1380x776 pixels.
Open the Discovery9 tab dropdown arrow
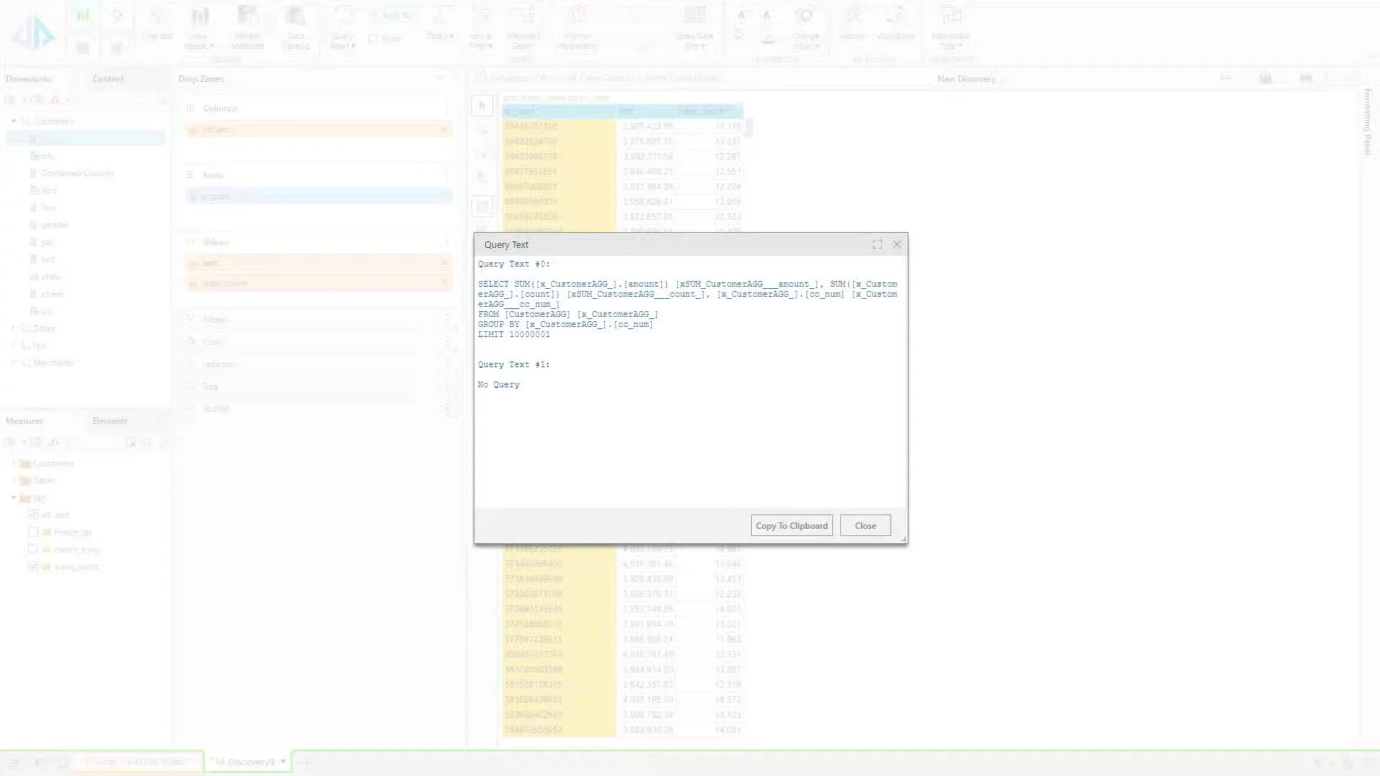pos(283,762)
